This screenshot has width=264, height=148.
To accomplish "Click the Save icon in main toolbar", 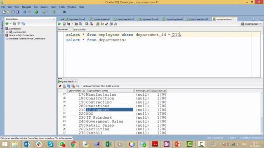I will [x=13, y=12].
